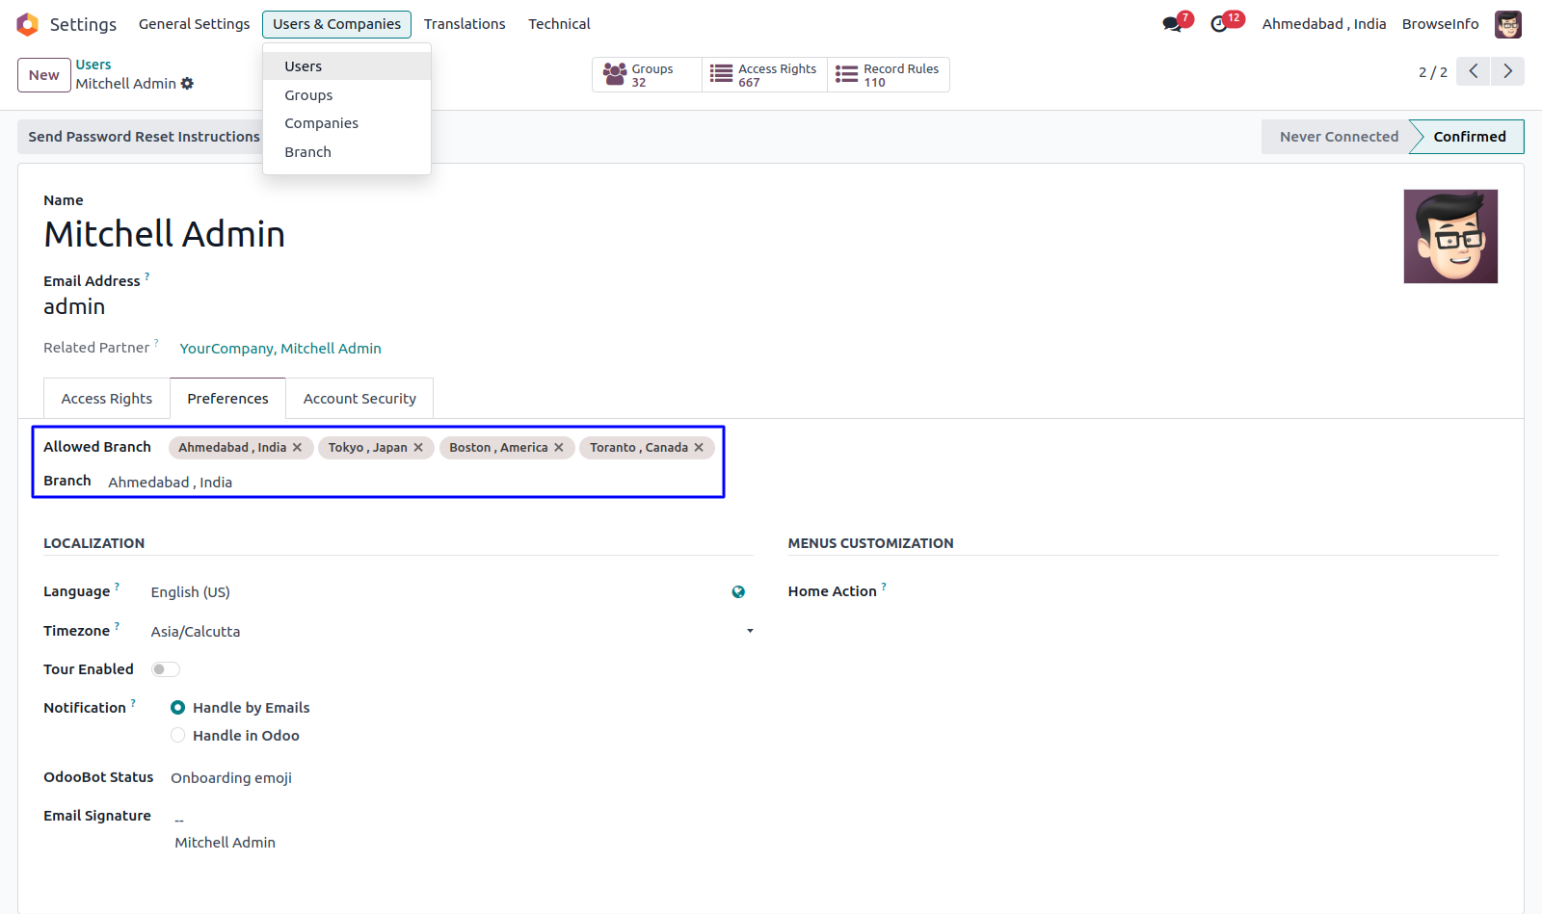This screenshot has width=1542, height=915.
Task: Choose Companies from the dropdown menu
Action: (x=321, y=123)
